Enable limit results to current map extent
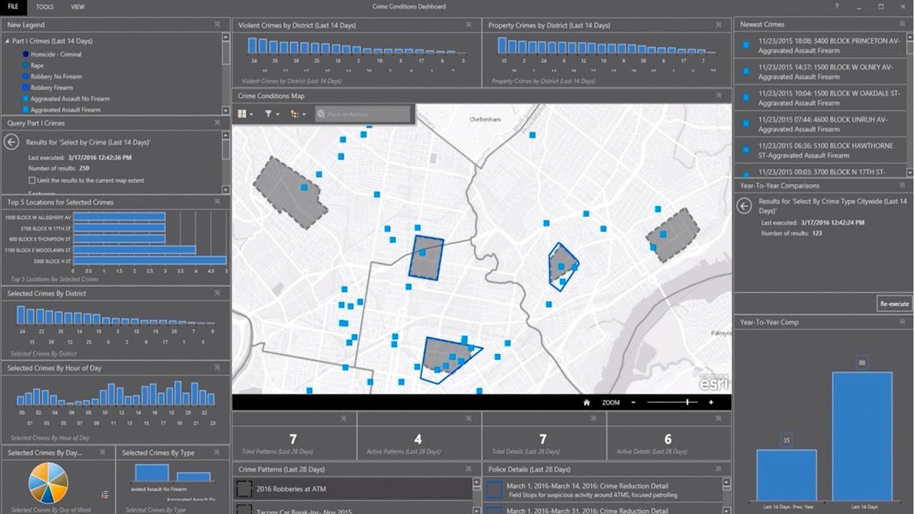 pyautogui.click(x=31, y=180)
